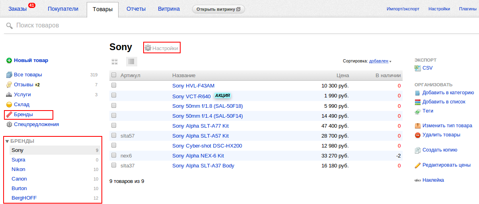
Task: Check the Sony Alpha NEX-6 Kit row box
Action: click(114, 155)
